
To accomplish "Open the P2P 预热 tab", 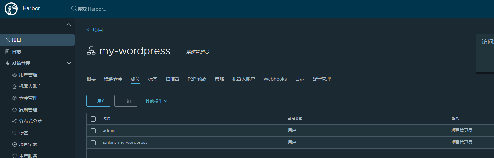I will pyautogui.click(x=197, y=79).
